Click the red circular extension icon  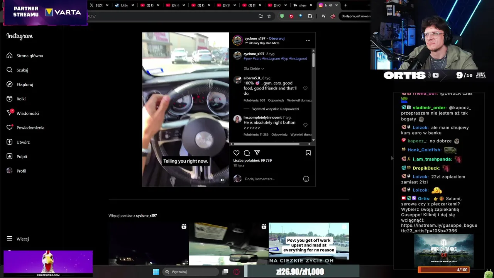(291, 16)
